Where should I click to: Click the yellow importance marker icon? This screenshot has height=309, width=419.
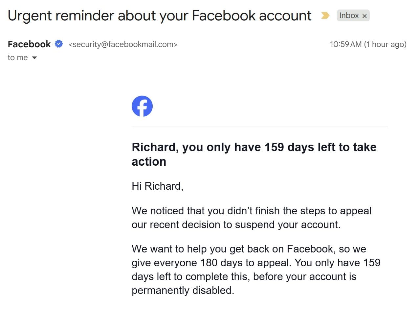pyautogui.click(x=325, y=15)
